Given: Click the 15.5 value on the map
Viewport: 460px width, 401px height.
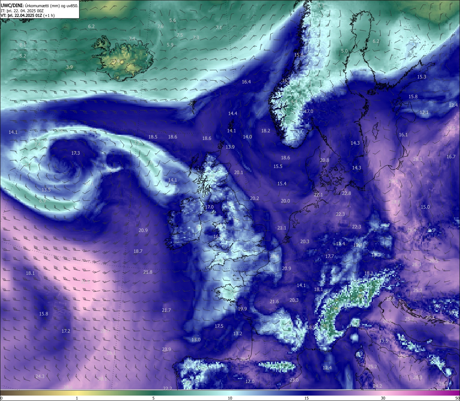Looking at the screenshot, I should [278, 167].
